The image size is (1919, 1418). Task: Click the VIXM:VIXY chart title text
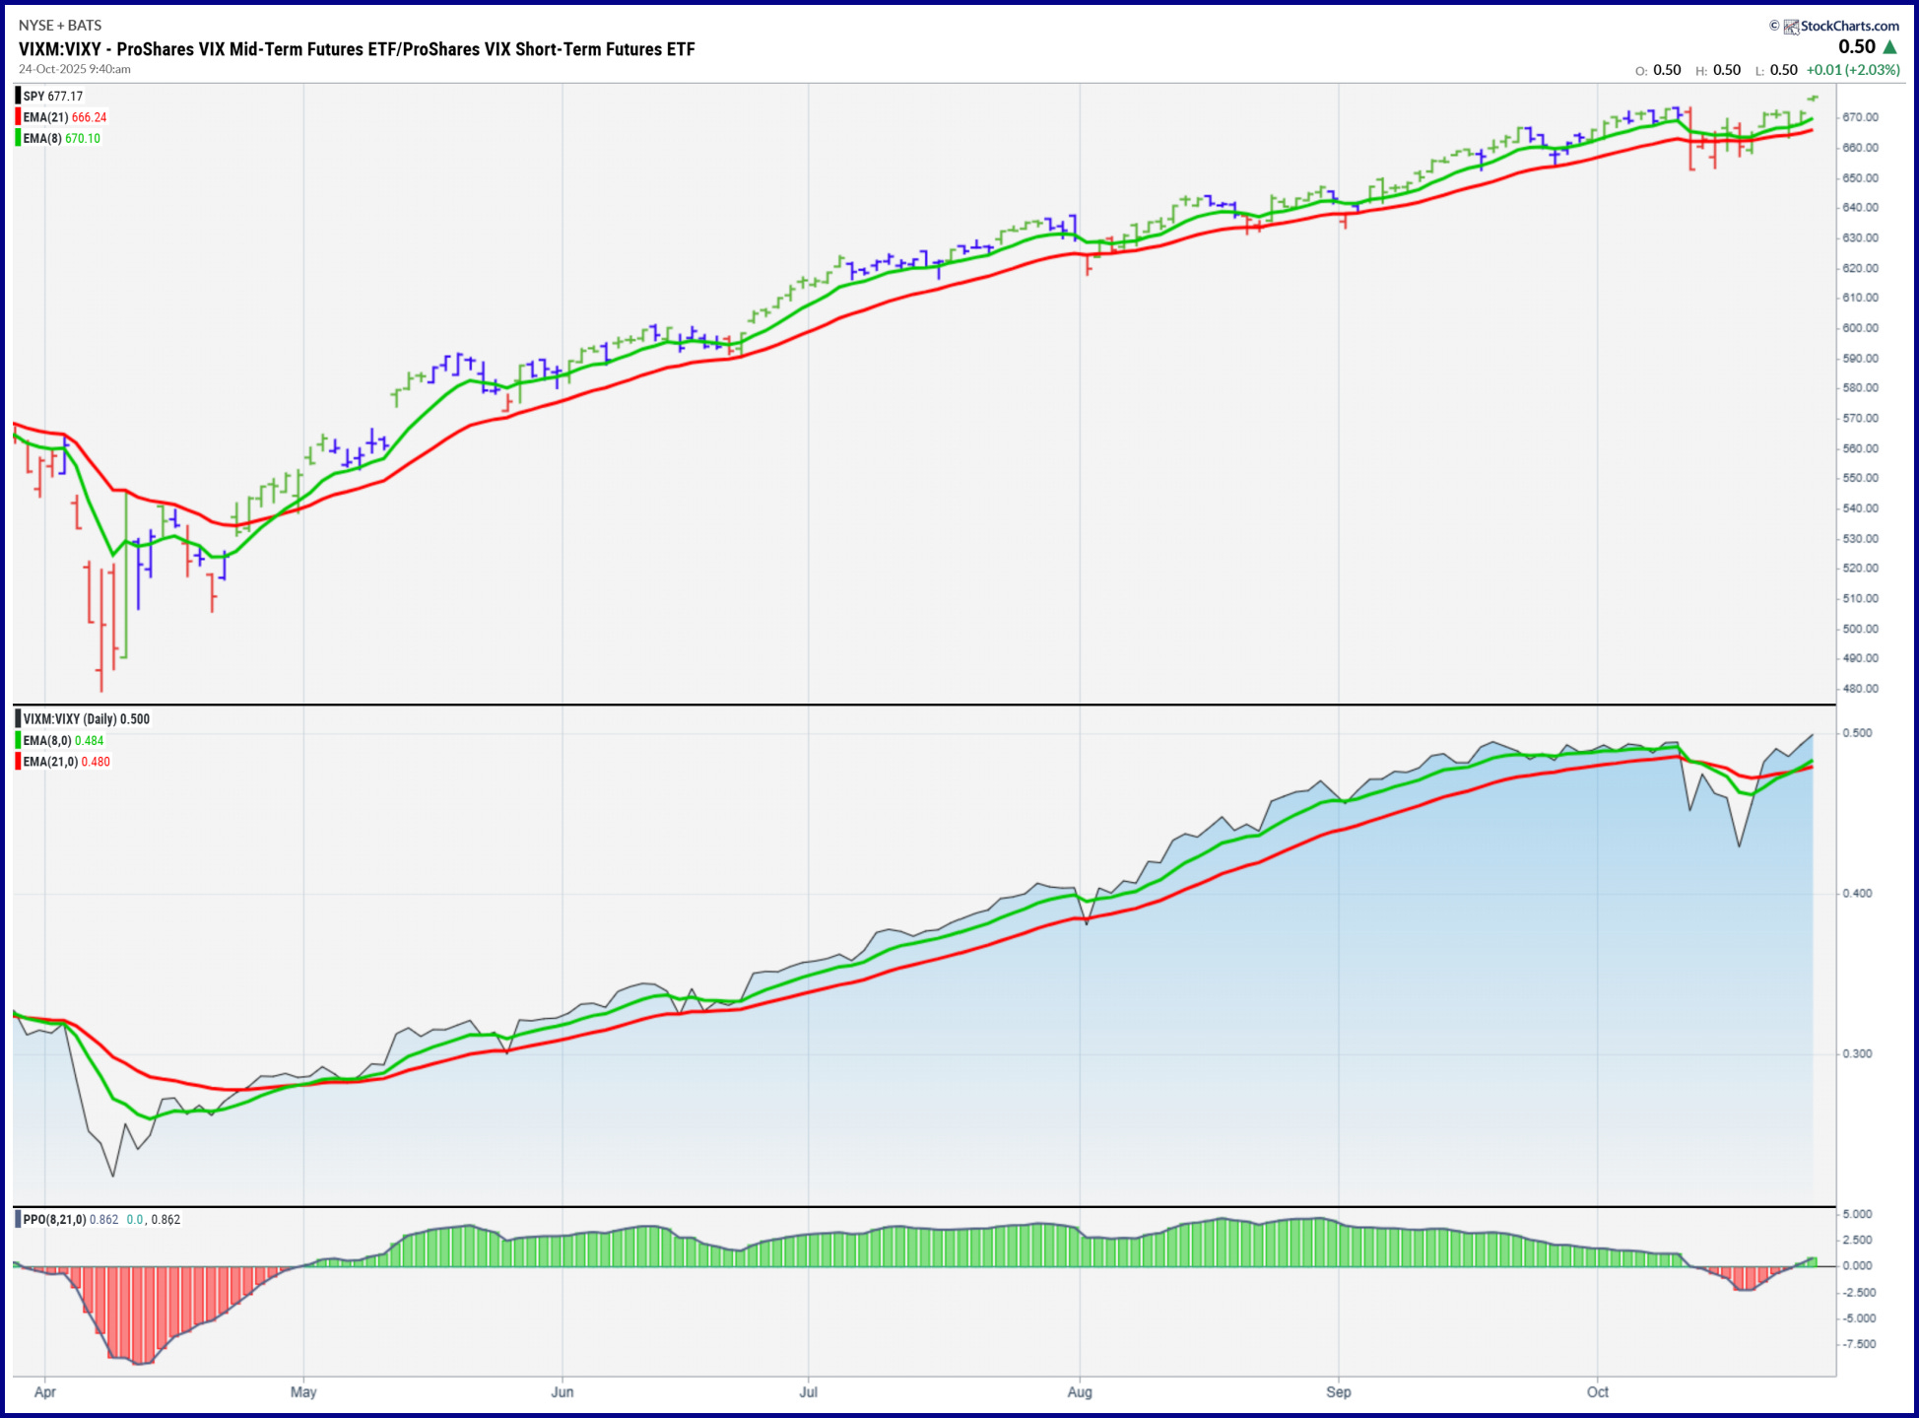click(357, 49)
